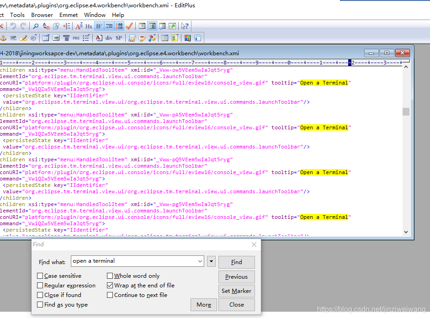Open Find with the magnifier icon
430x318 pixels.
[x=36, y=26]
